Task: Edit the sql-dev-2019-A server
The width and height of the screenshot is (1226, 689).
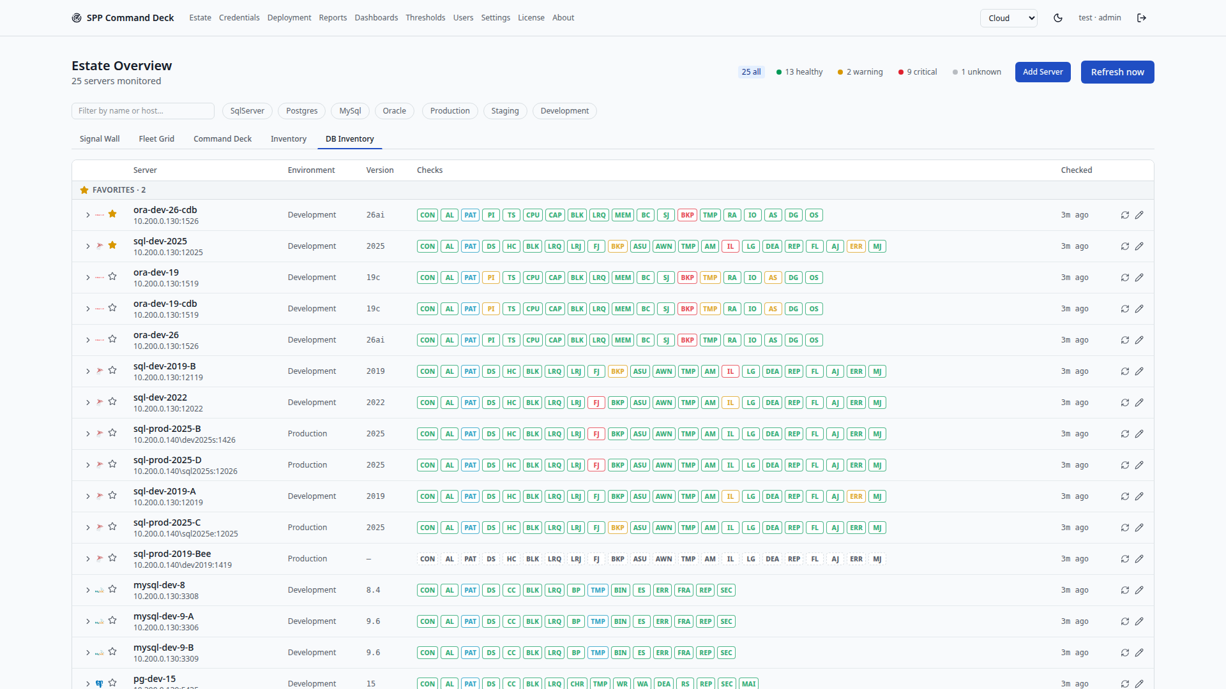Action: [1139, 496]
